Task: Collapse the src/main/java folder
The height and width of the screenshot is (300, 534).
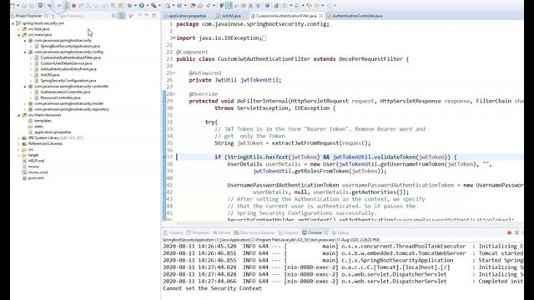Action: pos(19,35)
